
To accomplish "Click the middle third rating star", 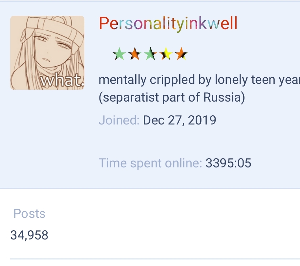I will click(x=150, y=54).
